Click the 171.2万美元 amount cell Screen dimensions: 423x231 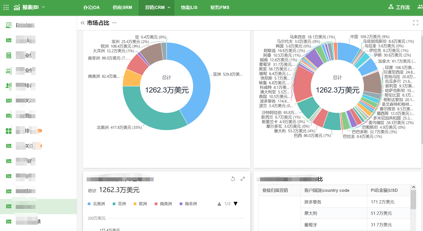pos(389,202)
